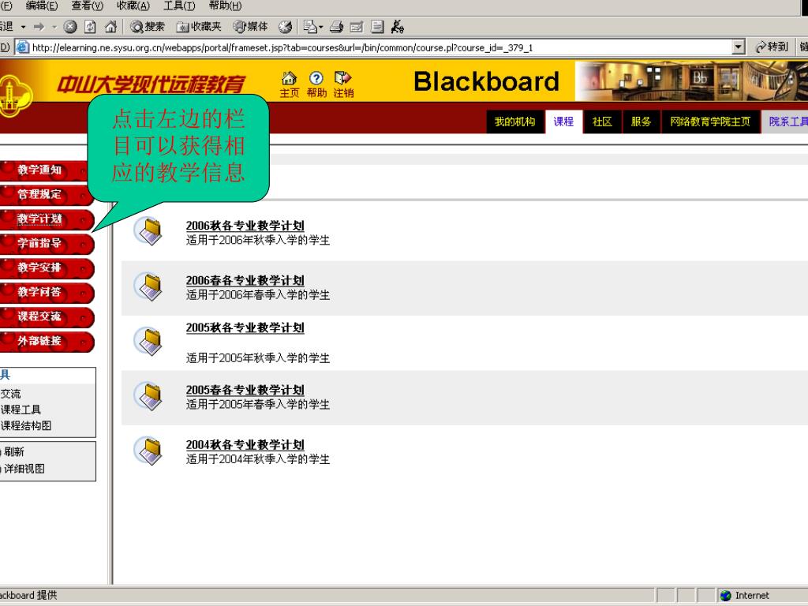This screenshot has height=606, width=808.
Task: Open the View (查看) menu
Action: (87, 6)
